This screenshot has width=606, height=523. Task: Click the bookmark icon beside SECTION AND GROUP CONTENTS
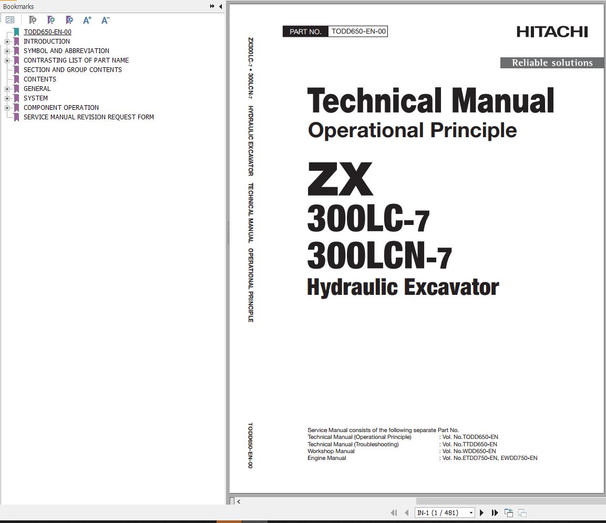pyautogui.click(x=16, y=69)
